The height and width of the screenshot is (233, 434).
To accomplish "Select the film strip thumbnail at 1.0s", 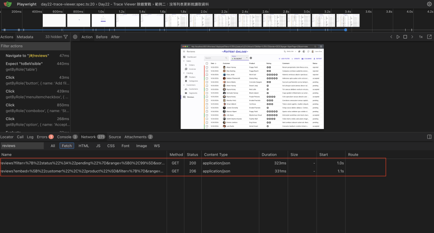I will point(103,20).
